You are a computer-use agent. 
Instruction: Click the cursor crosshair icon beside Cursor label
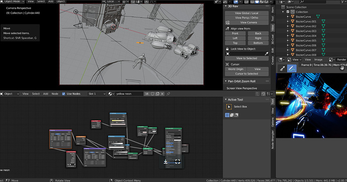[227, 64]
